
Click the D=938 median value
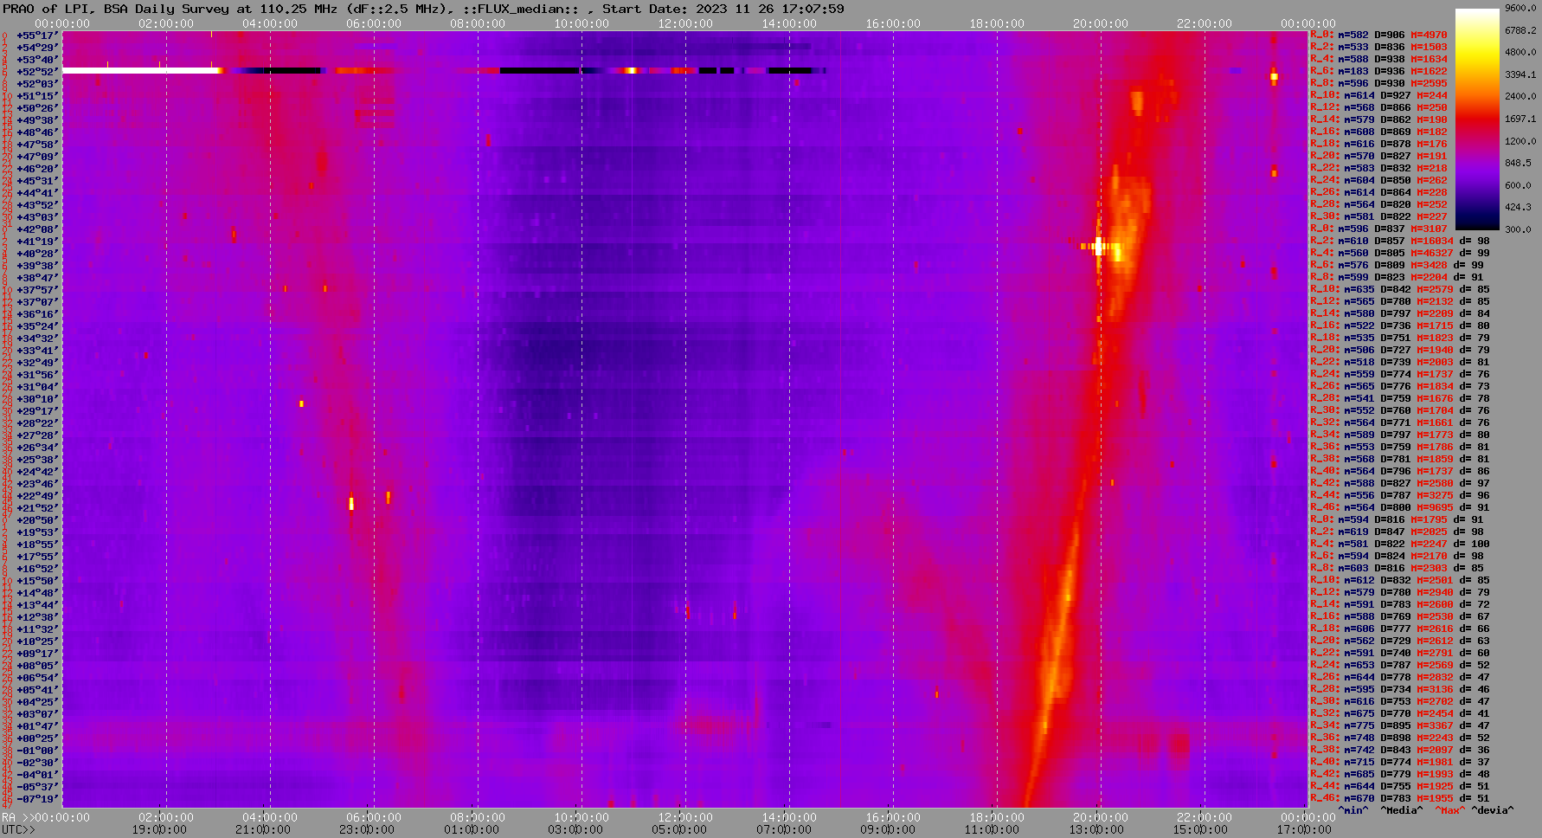tap(1390, 59)
